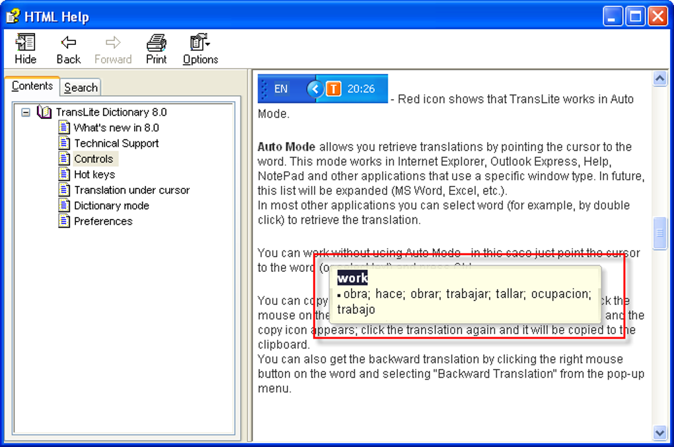The image size is (674, 447).
Task: Click the vertical scrollbar thumb
Action: coord(660,233)
